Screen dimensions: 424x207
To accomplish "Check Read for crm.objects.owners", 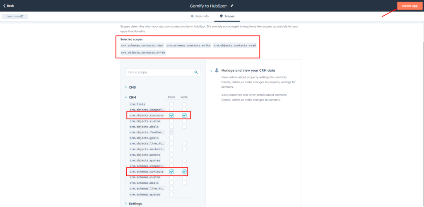I will point(171,155).
